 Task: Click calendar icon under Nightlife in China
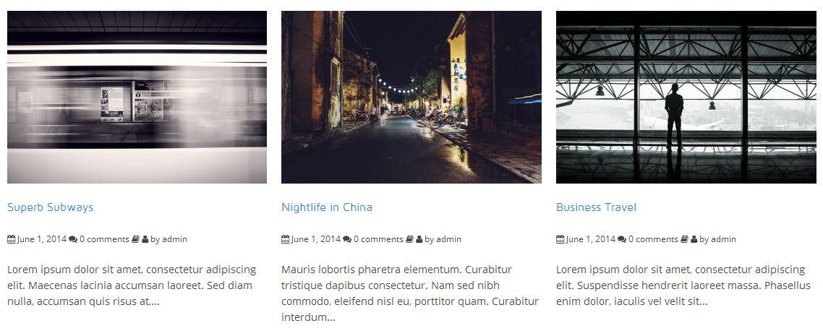285,239
